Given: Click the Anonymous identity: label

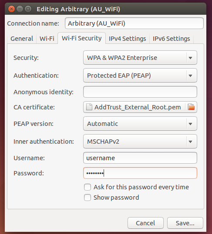Looking at the screenshot, I should click(44, 92).
